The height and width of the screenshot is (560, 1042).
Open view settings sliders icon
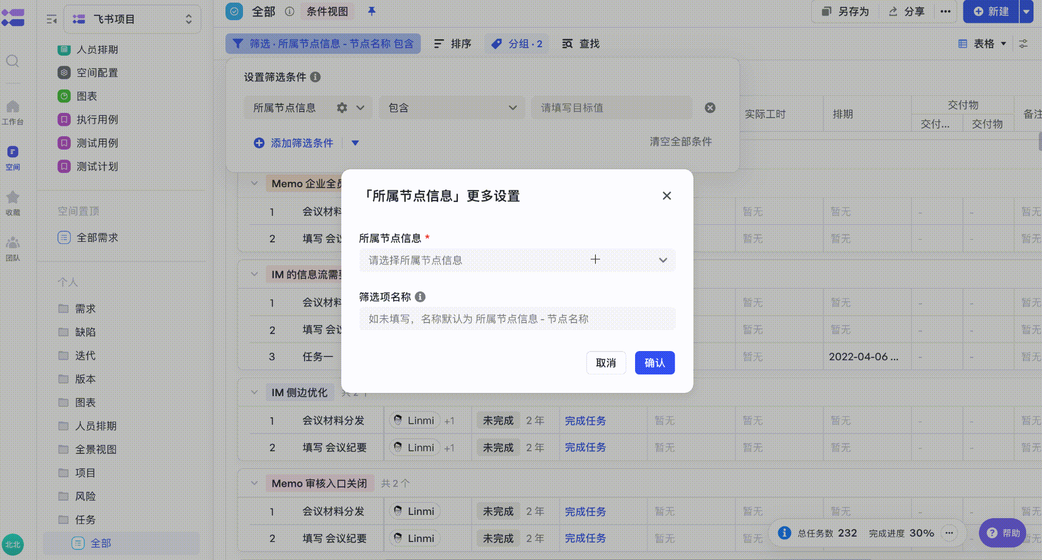1023,43
